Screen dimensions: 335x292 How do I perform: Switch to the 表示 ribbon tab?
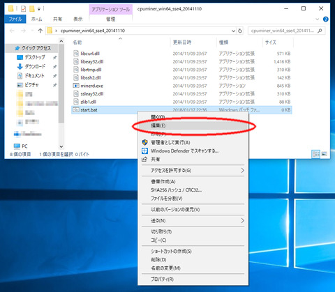click(78, 19)
